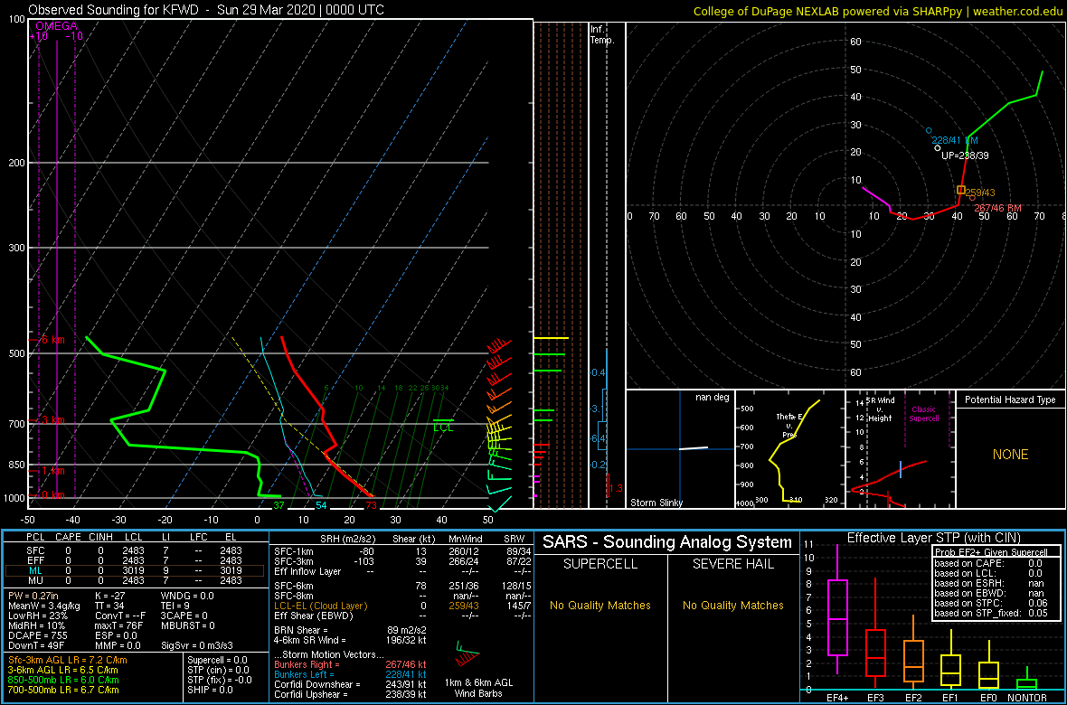Click the 267/46 RM hodograph label
The image size is (1067, 705).
point(998,208)
